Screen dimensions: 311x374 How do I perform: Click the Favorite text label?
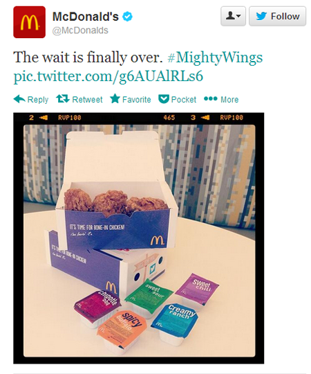(x=137, y=100)
